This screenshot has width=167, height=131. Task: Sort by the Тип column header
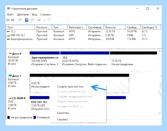(60, 27)
